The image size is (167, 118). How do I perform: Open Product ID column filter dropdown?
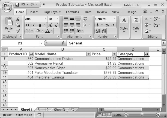coord(31,54)
